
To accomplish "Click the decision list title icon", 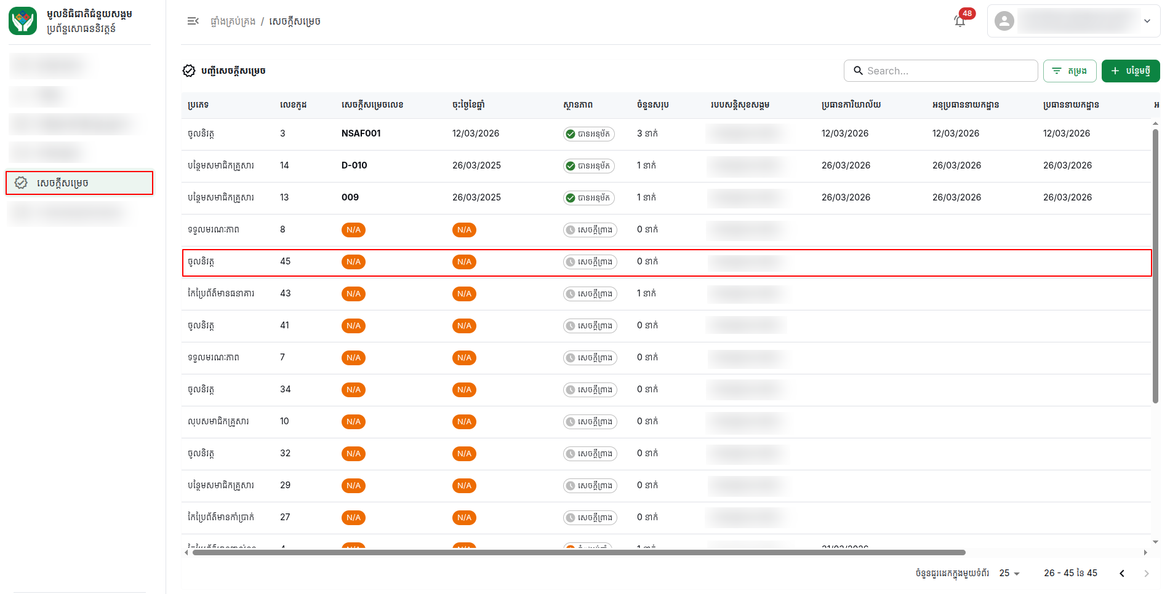I will click(189, 71).
